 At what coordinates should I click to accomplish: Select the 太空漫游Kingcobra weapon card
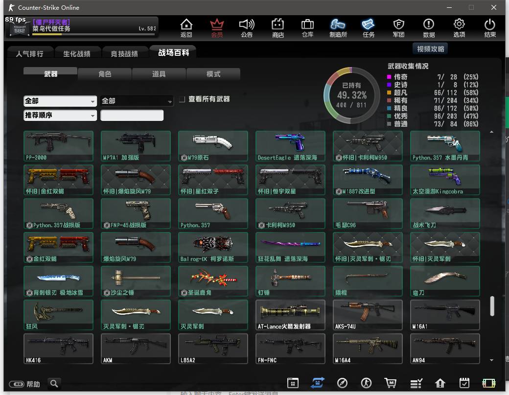(x=445, y=180)
